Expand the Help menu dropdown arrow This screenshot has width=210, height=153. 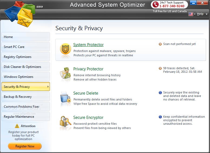pyautogui.click(x=206, y=14)
